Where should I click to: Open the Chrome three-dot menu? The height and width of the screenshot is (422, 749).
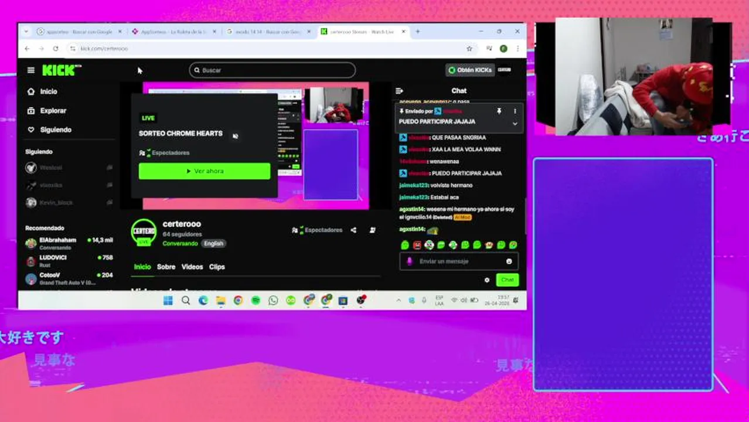click(517, 49)
